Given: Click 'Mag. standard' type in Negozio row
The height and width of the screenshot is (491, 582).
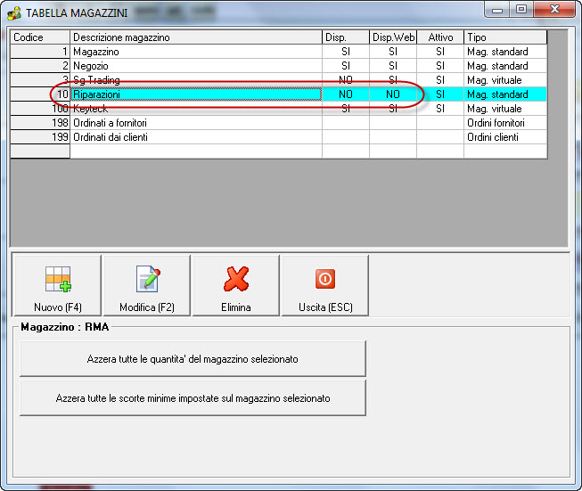Looking at the screenshot, I should click(505, 66).
